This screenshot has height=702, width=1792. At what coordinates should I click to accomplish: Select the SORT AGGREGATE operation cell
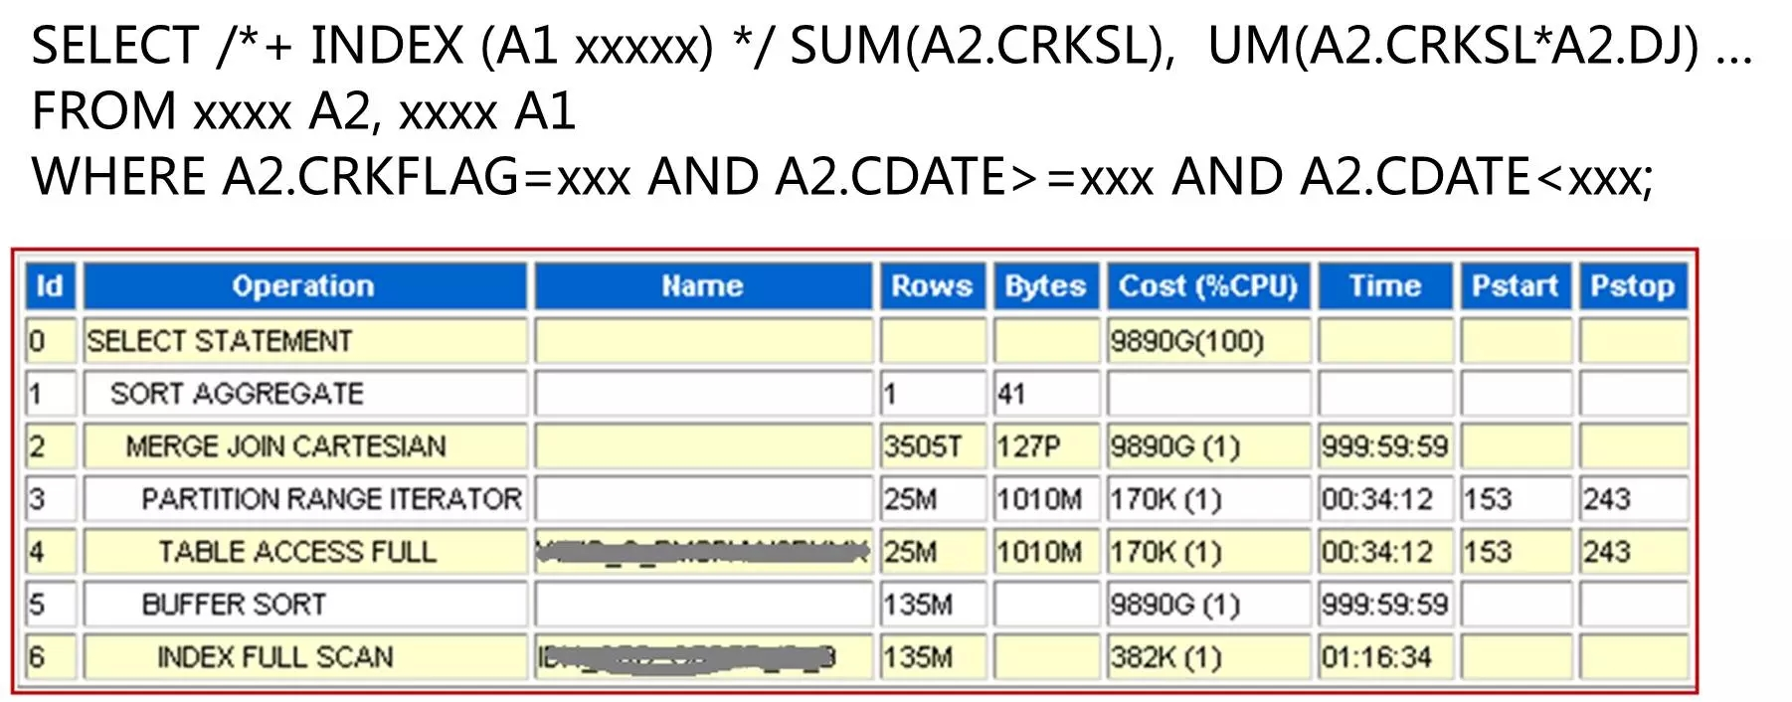pos(304,394)
